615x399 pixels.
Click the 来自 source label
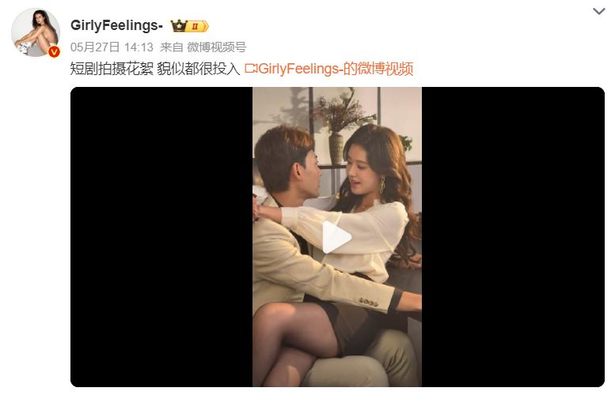[x=172, y=47]
